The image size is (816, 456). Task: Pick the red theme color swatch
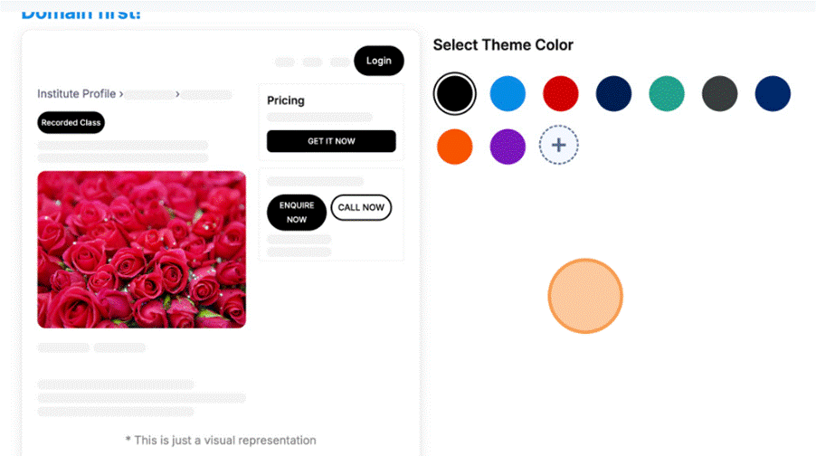(x=561, y=93)
